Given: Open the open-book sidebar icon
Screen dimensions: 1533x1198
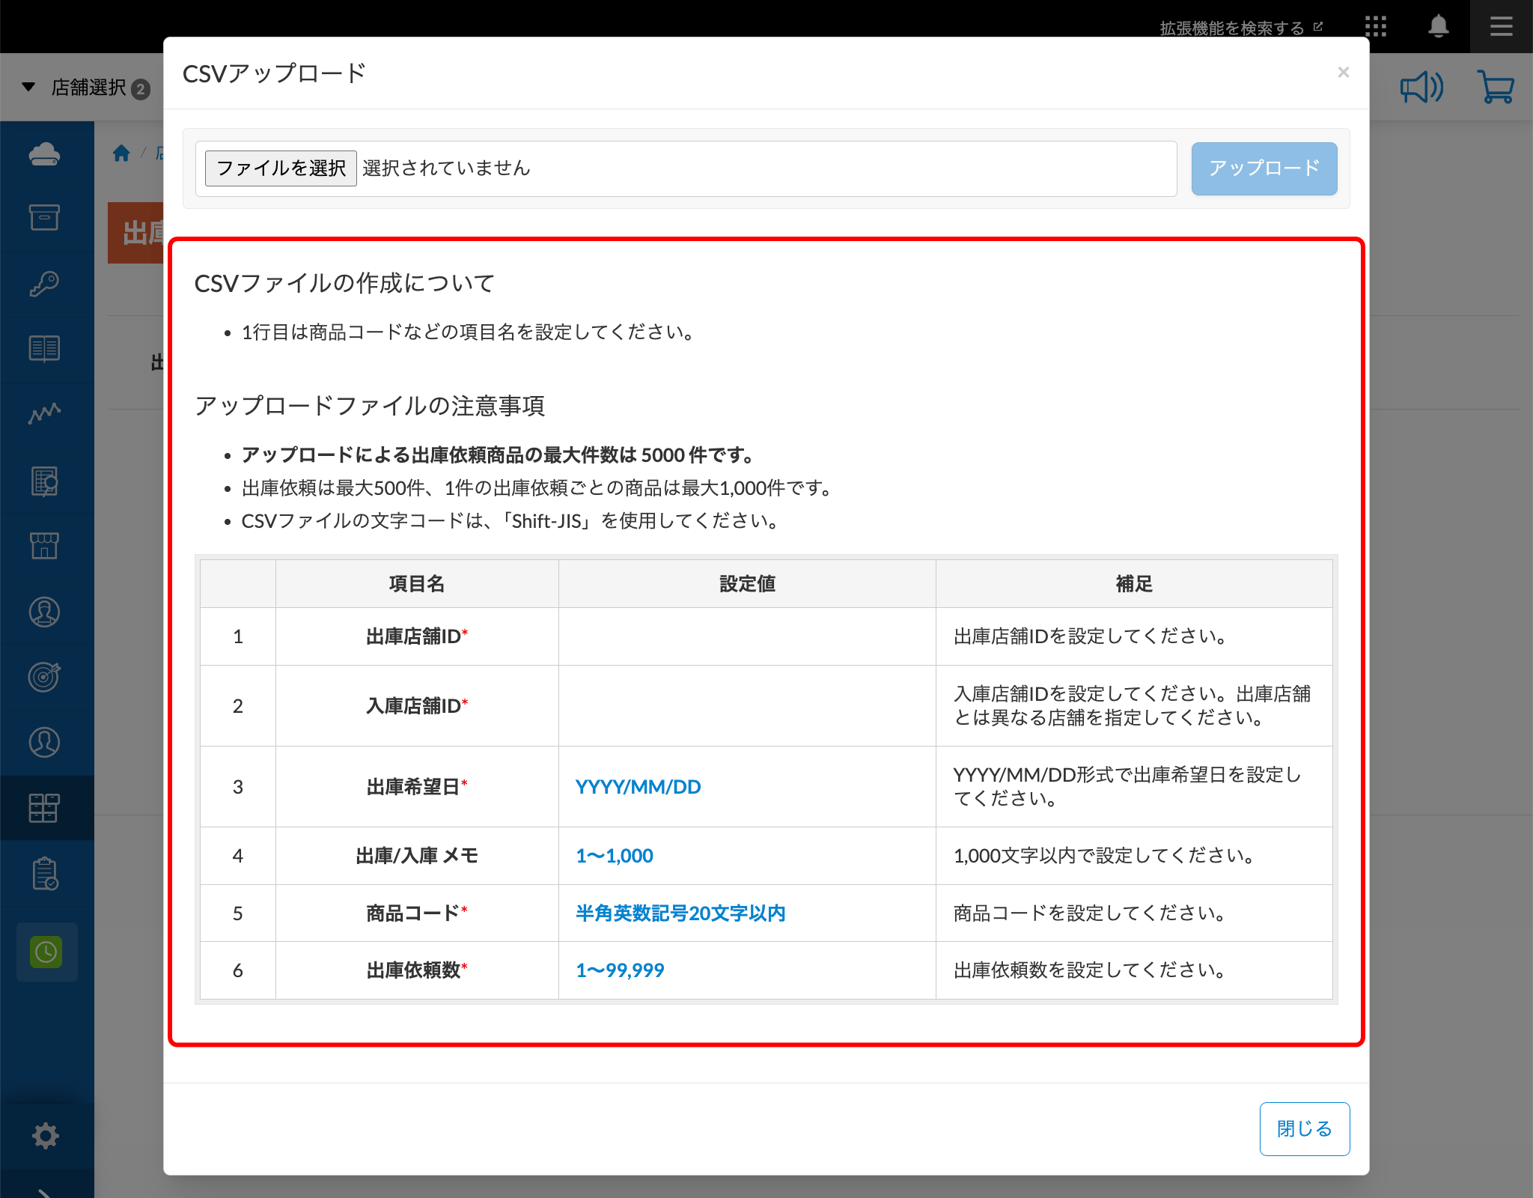Looking at the screenshot, I should [x=45, y=349].
